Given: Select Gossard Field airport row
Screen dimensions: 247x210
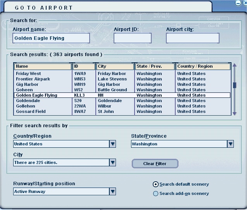Looking at the screenshot, I should (31, 111).
